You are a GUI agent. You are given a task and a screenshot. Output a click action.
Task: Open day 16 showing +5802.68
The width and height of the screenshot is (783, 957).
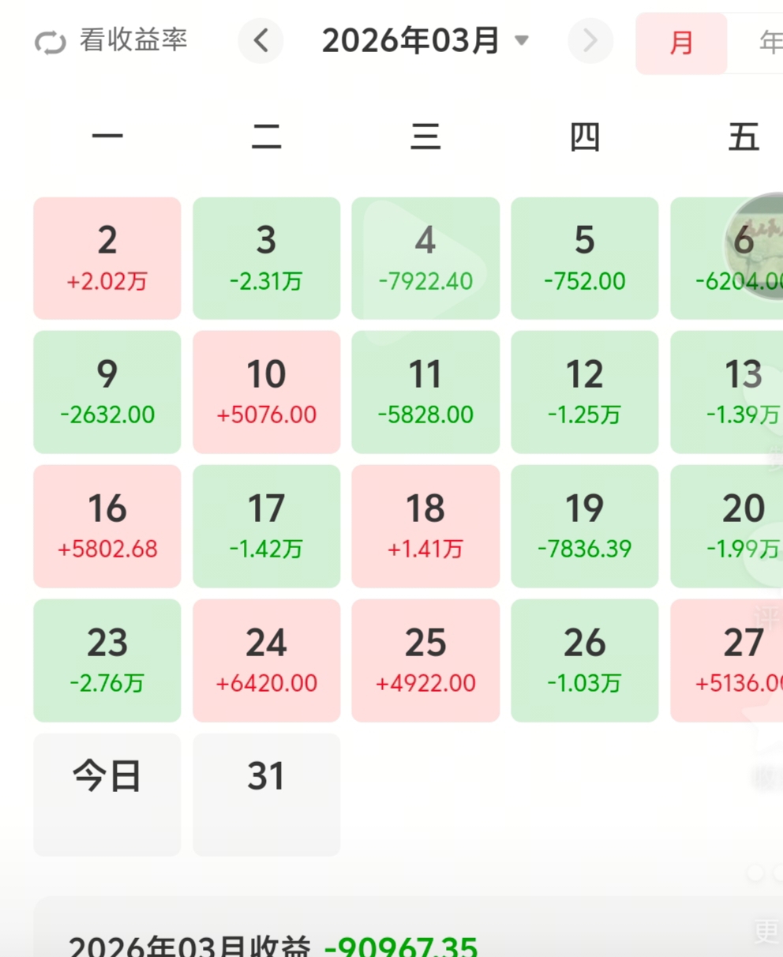107,526
